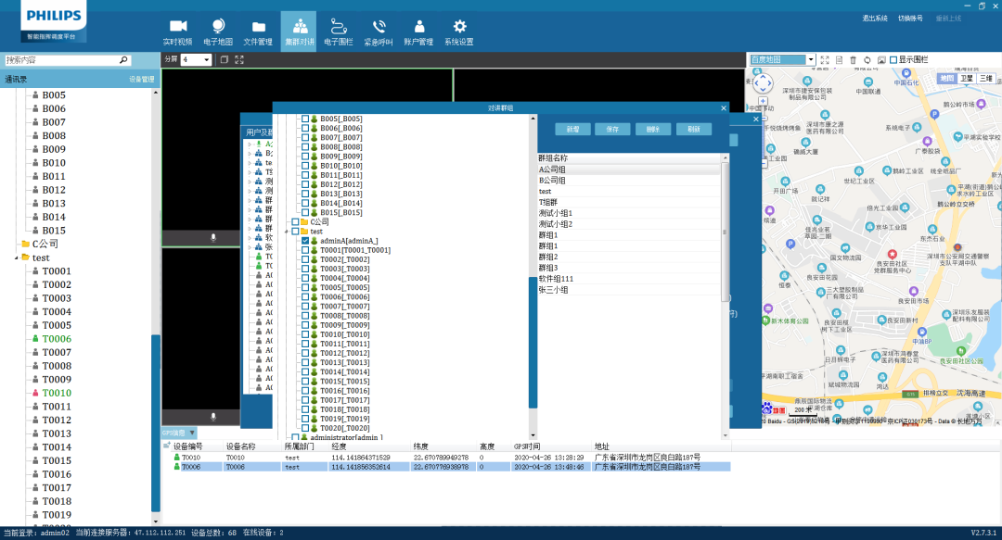Viewport: 1002px width, 540px height.
Task: Expand the first group in 用户及群 tree
Action: tap(250, 144)
